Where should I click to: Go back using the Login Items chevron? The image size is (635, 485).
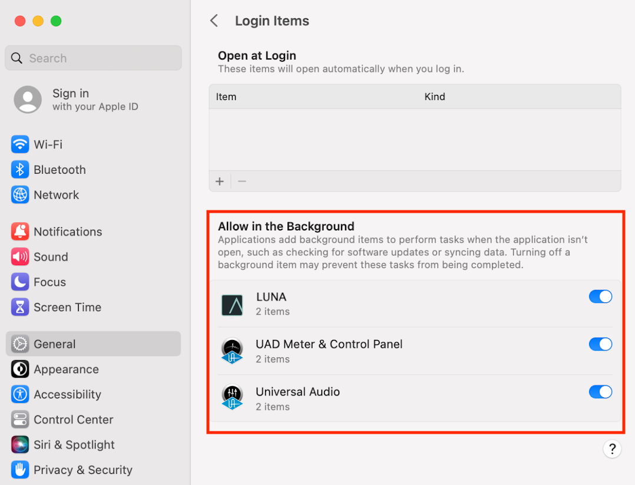click(x=214, y=20)
